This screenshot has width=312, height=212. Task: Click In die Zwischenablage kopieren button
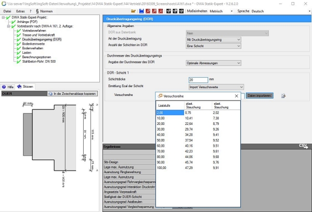tap(71, 93)
